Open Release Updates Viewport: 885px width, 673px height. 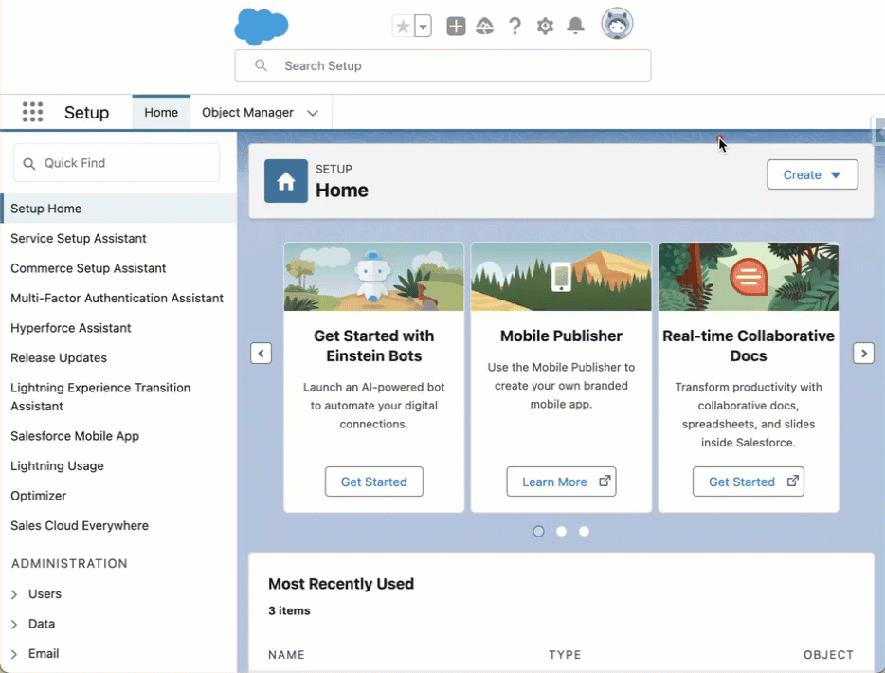click(59, 358)
